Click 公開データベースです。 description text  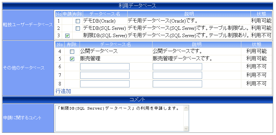[x=177, y=51]
